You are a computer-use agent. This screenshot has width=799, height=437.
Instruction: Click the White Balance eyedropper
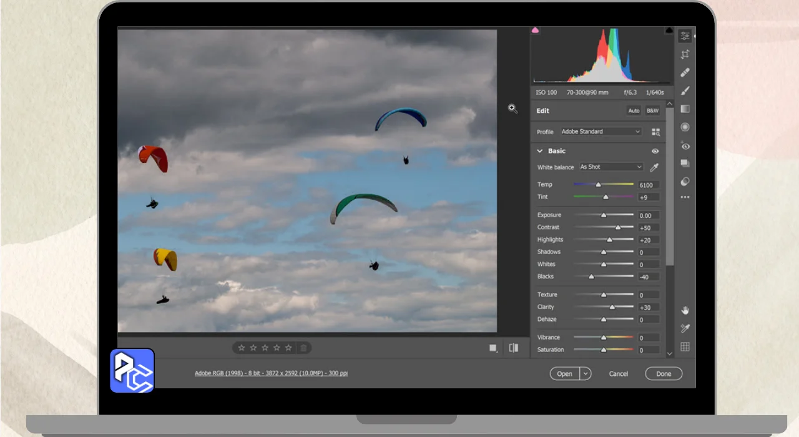coord(654,167)
